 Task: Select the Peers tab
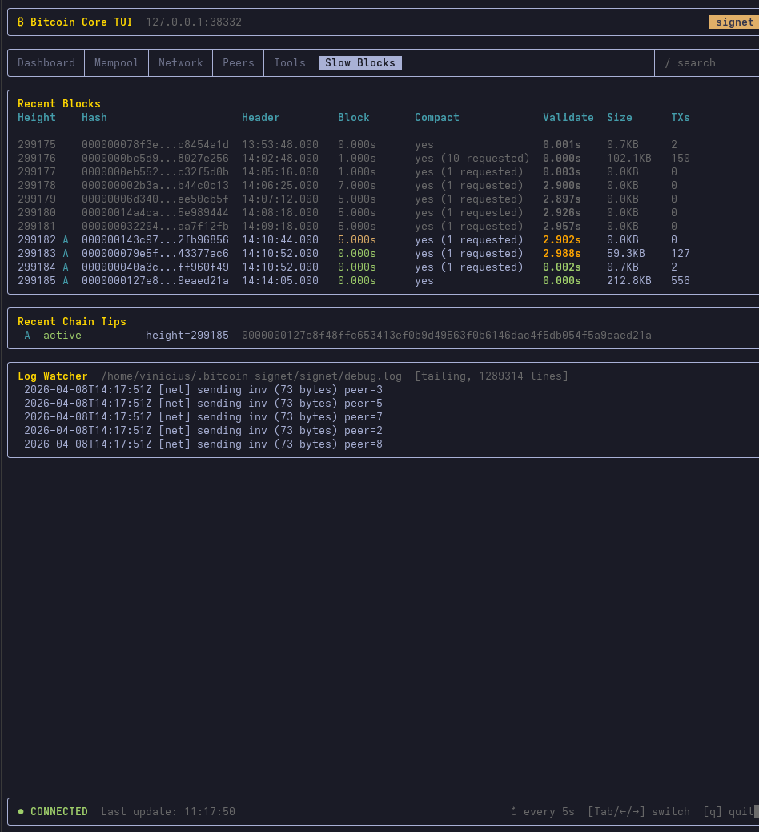[238, 63]
